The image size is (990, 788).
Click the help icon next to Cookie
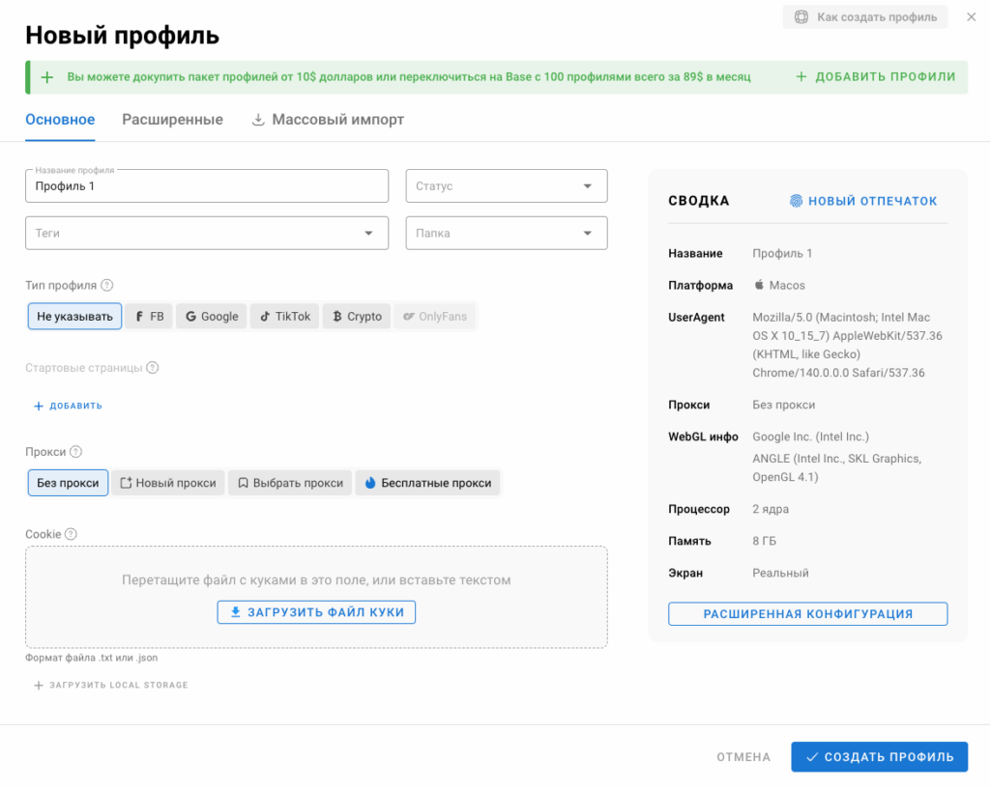point(71,534)
